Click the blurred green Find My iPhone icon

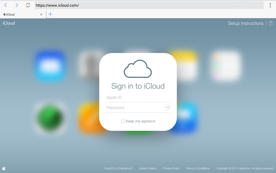pyautogui.click(x=50, y=118)
